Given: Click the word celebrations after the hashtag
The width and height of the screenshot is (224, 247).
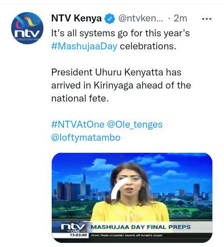Looking at the screenshot, I should (148, 46).
